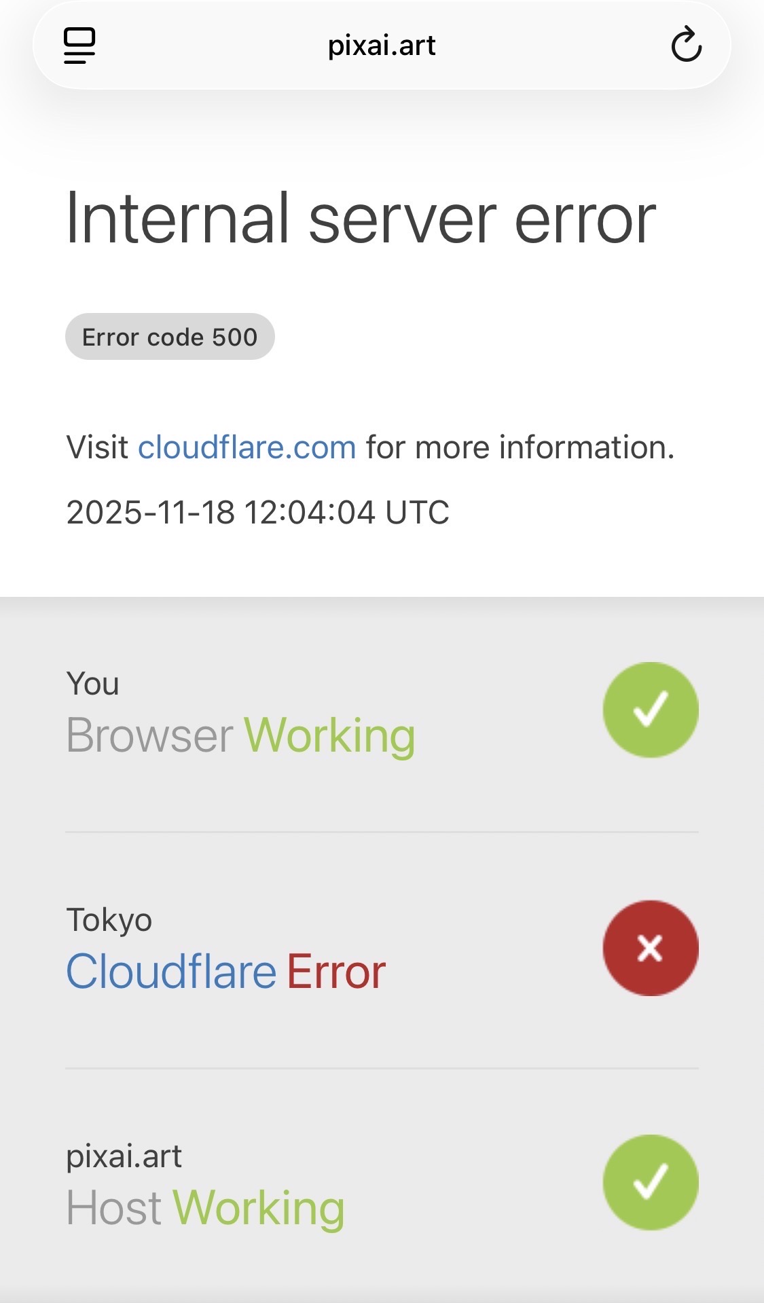Click the word Visit before cloudflare.com

[x=97, y=447]
